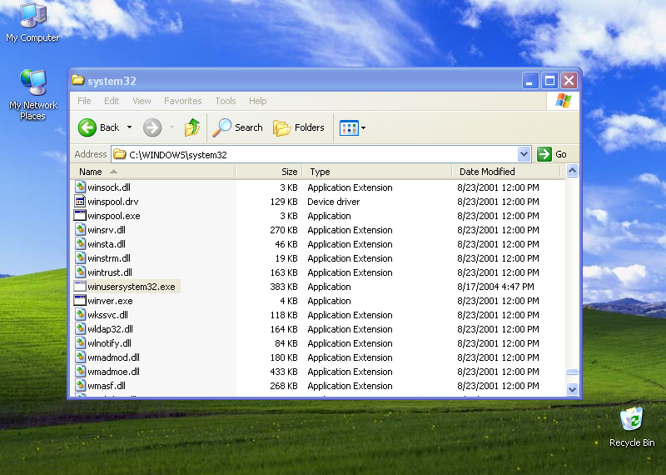Expand the Forward history dropdown arrow
666x475 pixels.
(x=171, y=127)
